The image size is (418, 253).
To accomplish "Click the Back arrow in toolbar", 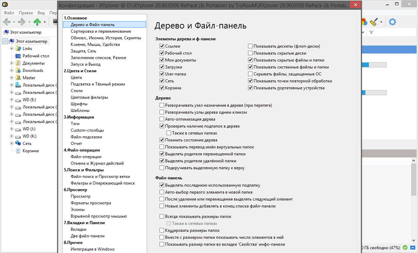I will click(7, 22).
